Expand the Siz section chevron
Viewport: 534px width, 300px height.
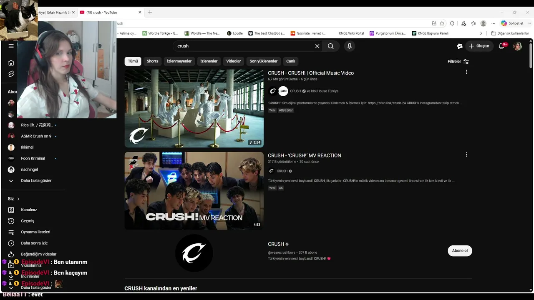pyautogui.click(x=18, y=199)
